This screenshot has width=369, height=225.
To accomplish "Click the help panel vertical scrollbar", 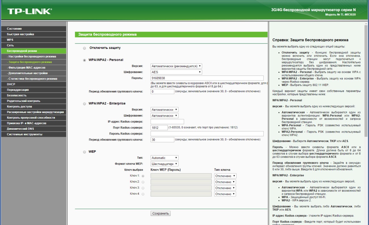I will pyautogui.click(x=366, y=113).
